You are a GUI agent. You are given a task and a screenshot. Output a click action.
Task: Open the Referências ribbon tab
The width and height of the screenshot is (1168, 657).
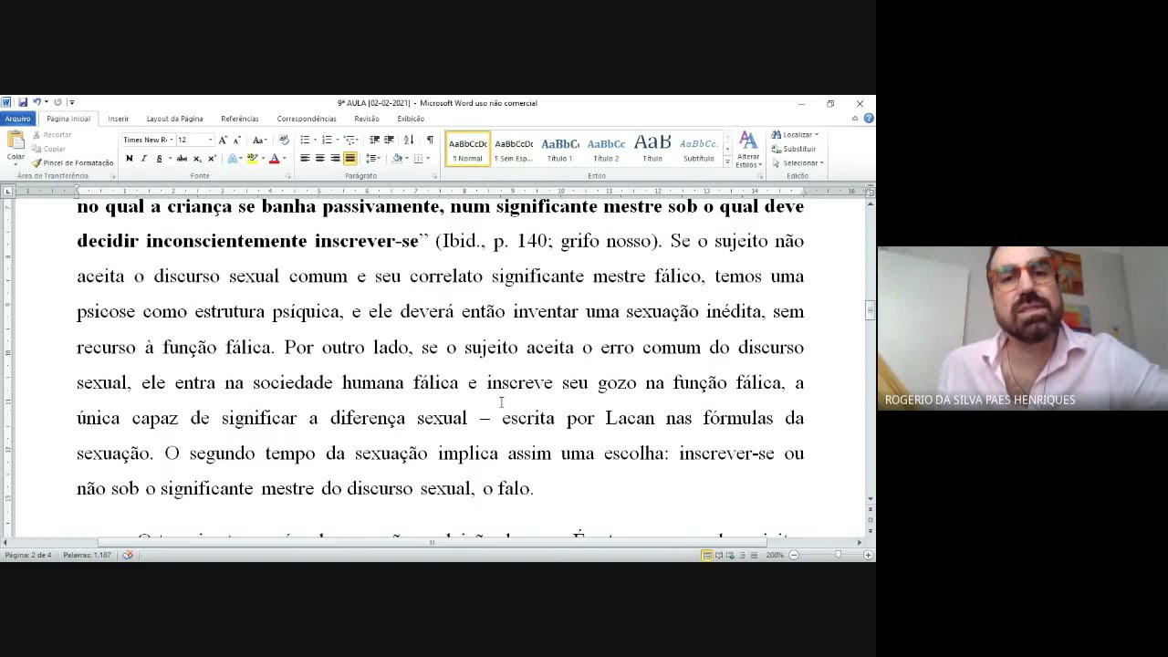[x=239, y=119]
